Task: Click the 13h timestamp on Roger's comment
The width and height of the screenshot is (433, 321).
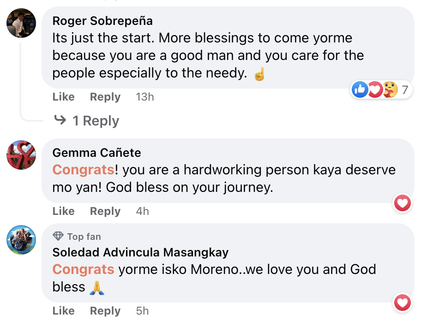Action: point(145,97)
